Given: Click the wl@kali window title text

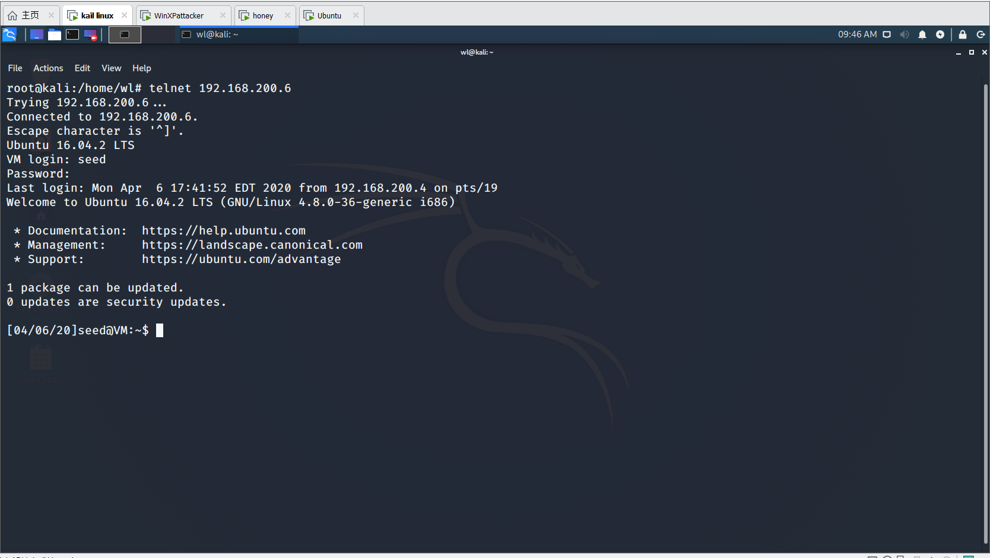Looking at the screenshot, I should pos(477,52).
